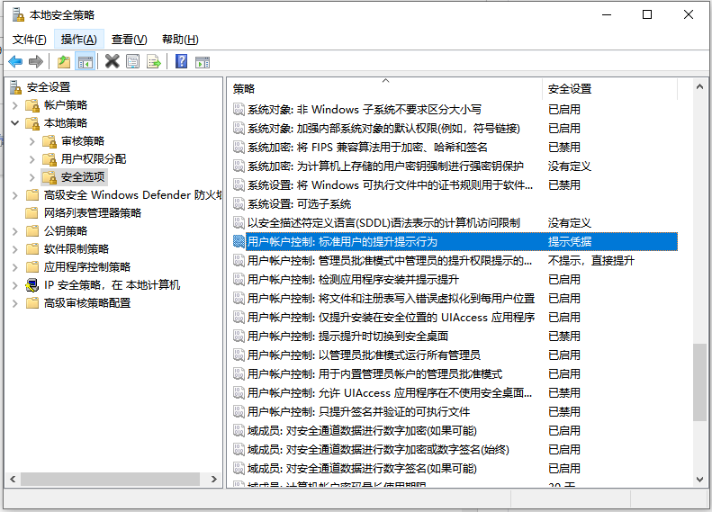The width and height of the screenshot is (712, 512).
Task: Click the tree pane horizontal scrollbar thumb
Action: point(111,480)
